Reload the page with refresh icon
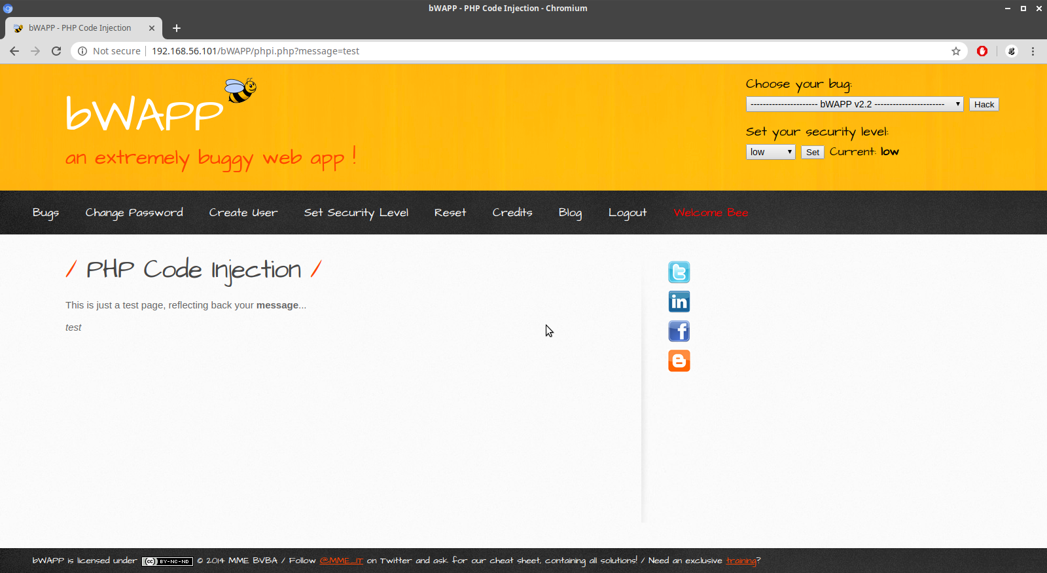Image resolution: width=1047 pixels, height=573 pixels. [56, 51]
